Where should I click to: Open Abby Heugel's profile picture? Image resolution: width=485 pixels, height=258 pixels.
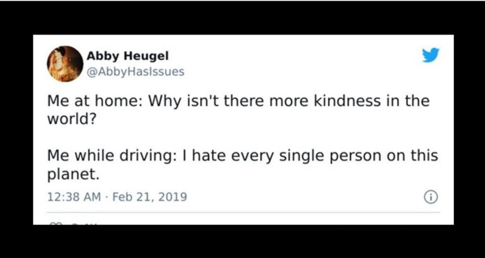65,63
